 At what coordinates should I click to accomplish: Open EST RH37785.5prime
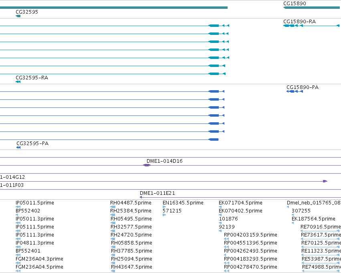131,251
